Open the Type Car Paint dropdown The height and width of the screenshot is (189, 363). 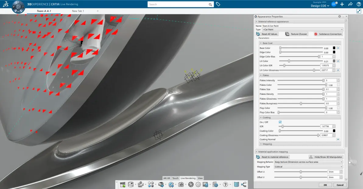303,29
